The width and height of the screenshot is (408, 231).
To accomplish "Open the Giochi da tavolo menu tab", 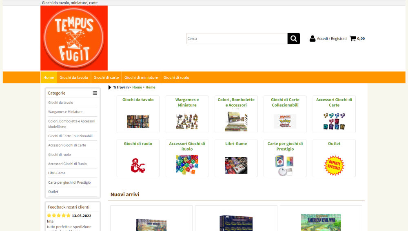I will [74, 78].
